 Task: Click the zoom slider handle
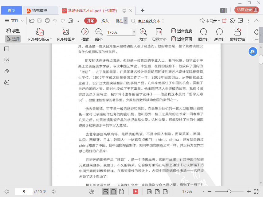pos(229,191)
